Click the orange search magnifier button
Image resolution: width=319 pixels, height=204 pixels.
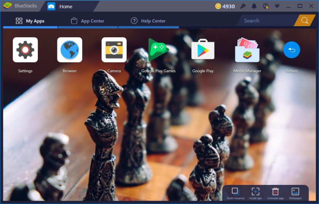pos(305,21)
